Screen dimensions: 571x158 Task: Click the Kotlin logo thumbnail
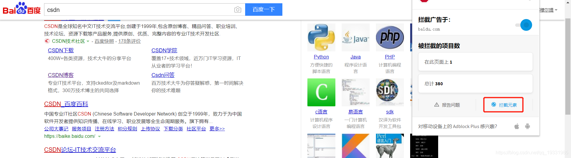tap(356, 146)
